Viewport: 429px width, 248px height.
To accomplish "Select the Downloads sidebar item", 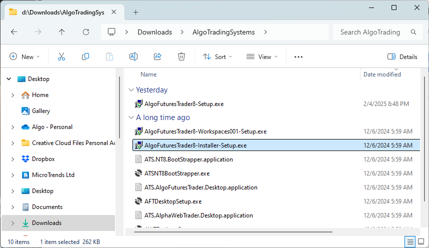I will coord(58,223).
